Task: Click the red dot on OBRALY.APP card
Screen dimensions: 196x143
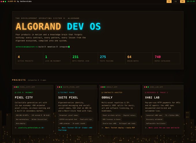Action: (101, 87)
